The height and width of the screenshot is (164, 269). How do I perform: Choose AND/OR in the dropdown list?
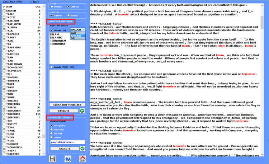(x=78, y=36)
